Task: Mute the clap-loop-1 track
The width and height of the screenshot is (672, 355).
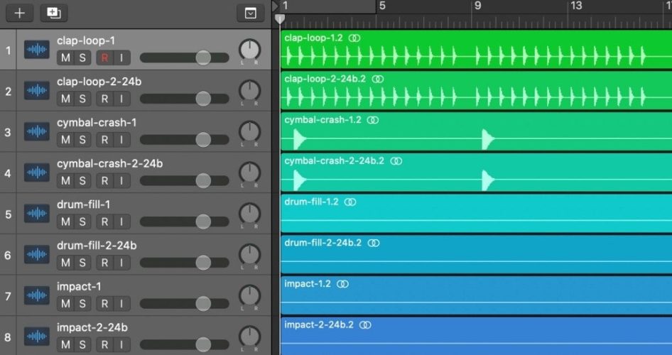Action: [x=65, y=58]
